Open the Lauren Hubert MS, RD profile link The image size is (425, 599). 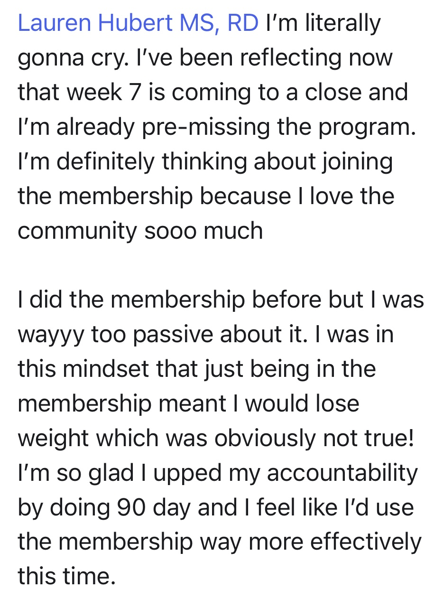[139, 24]
